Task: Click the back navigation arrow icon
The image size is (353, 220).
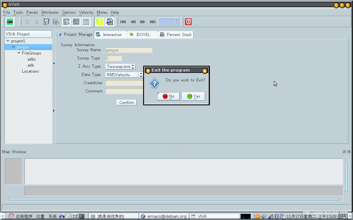Action: click(x=27, y=21)
